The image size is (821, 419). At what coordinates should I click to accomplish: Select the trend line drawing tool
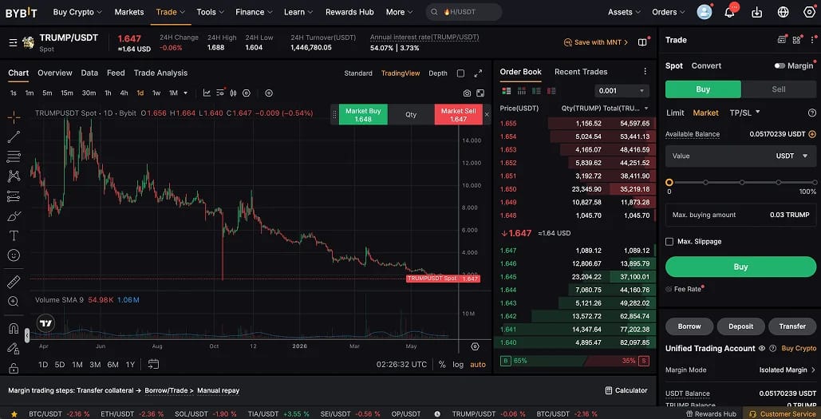click(x=14, y=136)
